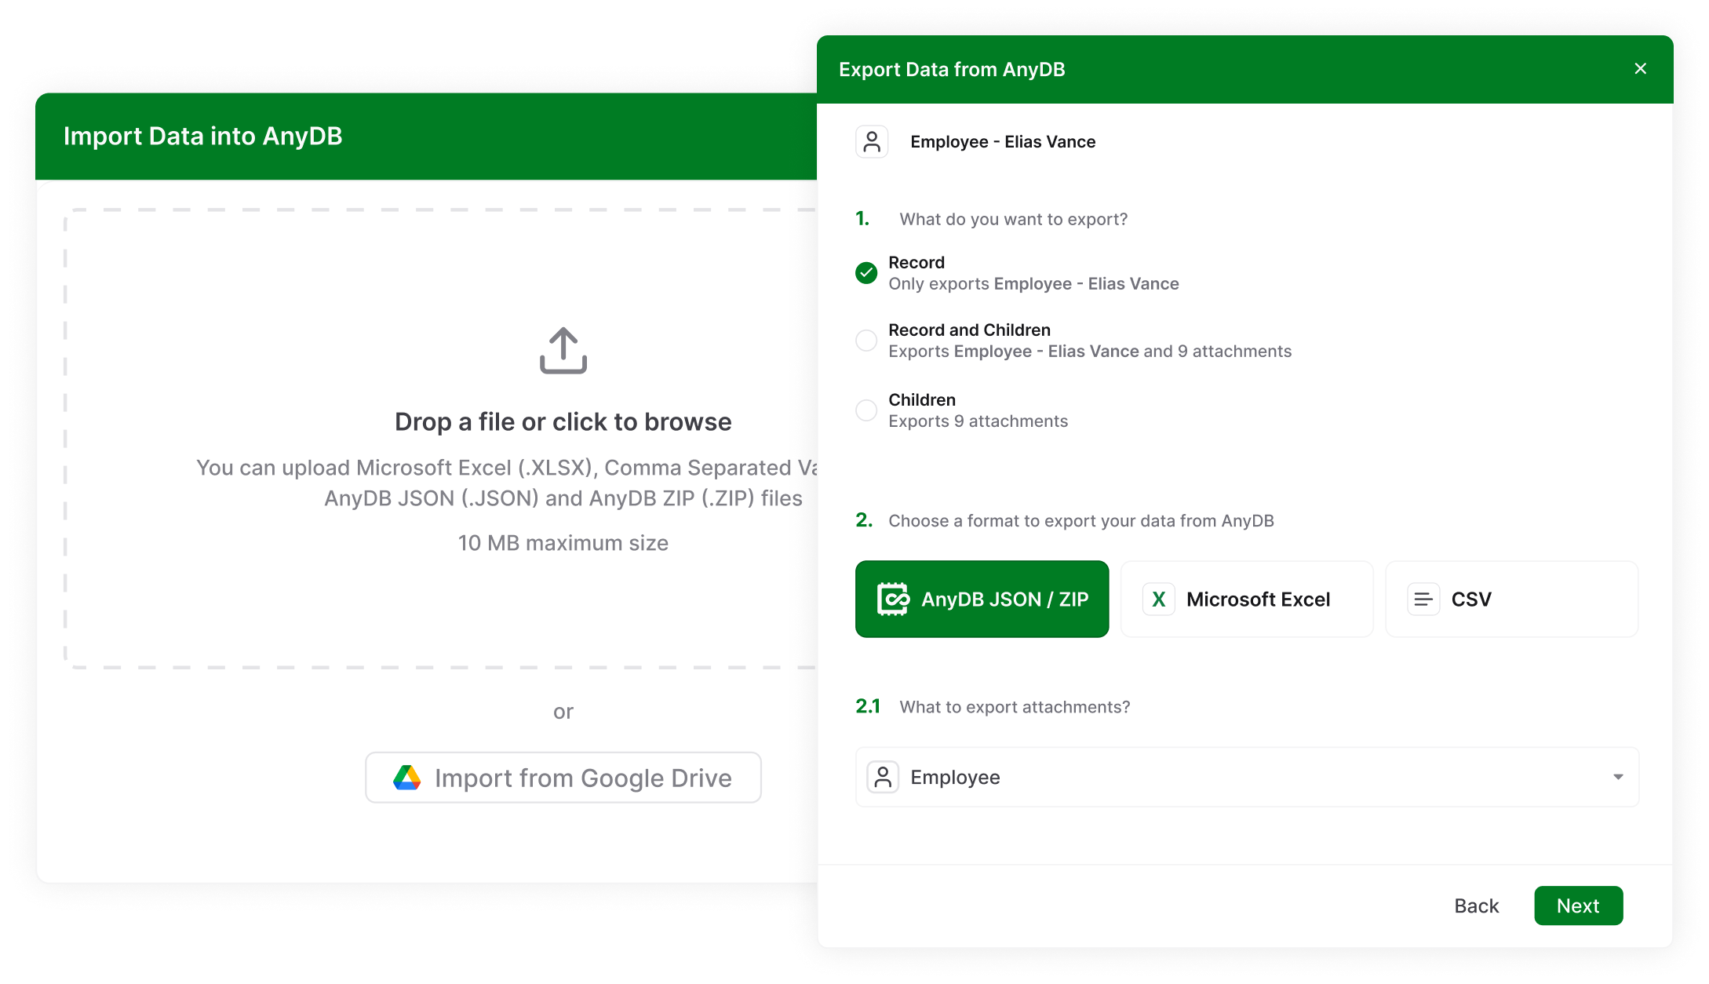Select the Record and Children radio button

click(866, 341)
